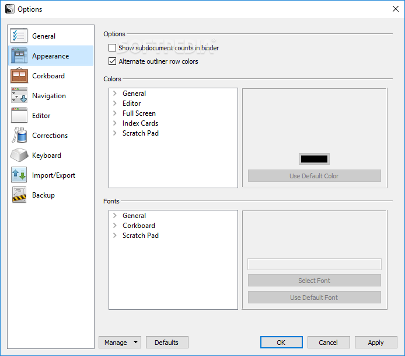Go to Navigation options
The height and width of the screenshot is (356, 405).
51,95
